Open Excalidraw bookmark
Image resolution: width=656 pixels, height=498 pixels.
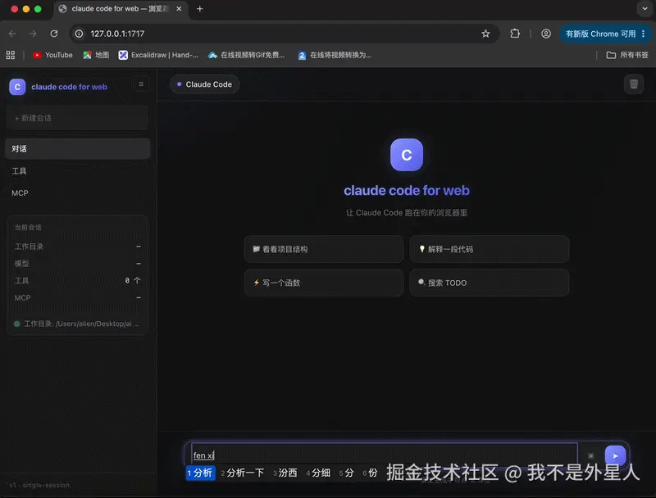[x=158, y=55]
